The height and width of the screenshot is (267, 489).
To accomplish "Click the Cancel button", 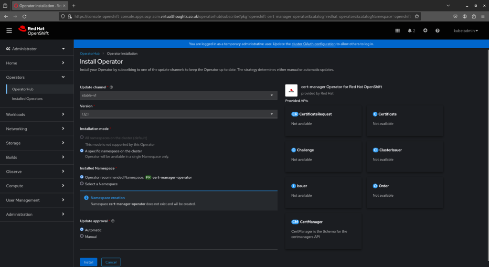I will tap(111, 262).
